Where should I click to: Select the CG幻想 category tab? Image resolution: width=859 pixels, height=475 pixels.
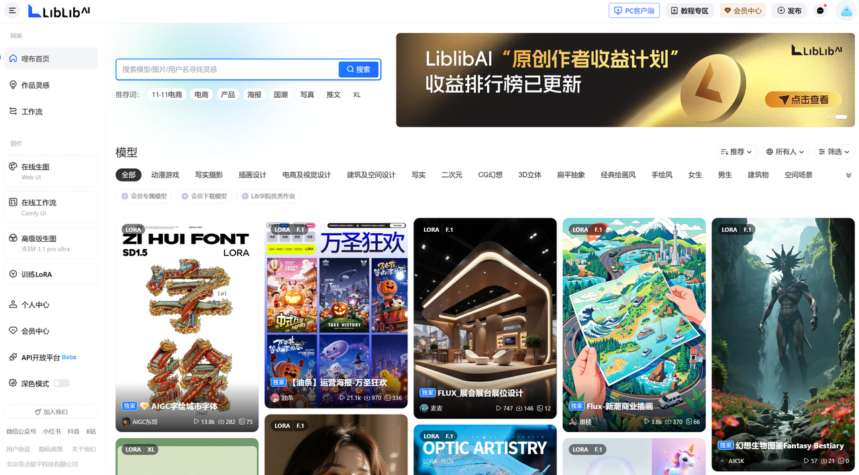click(490, 175)
